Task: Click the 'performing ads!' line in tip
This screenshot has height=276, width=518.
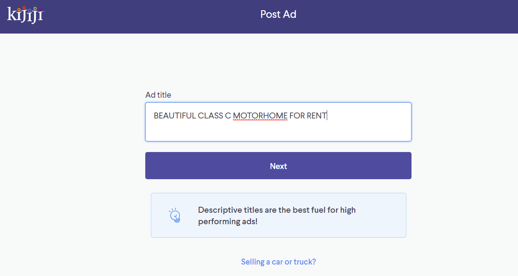Action: (228, 221)
